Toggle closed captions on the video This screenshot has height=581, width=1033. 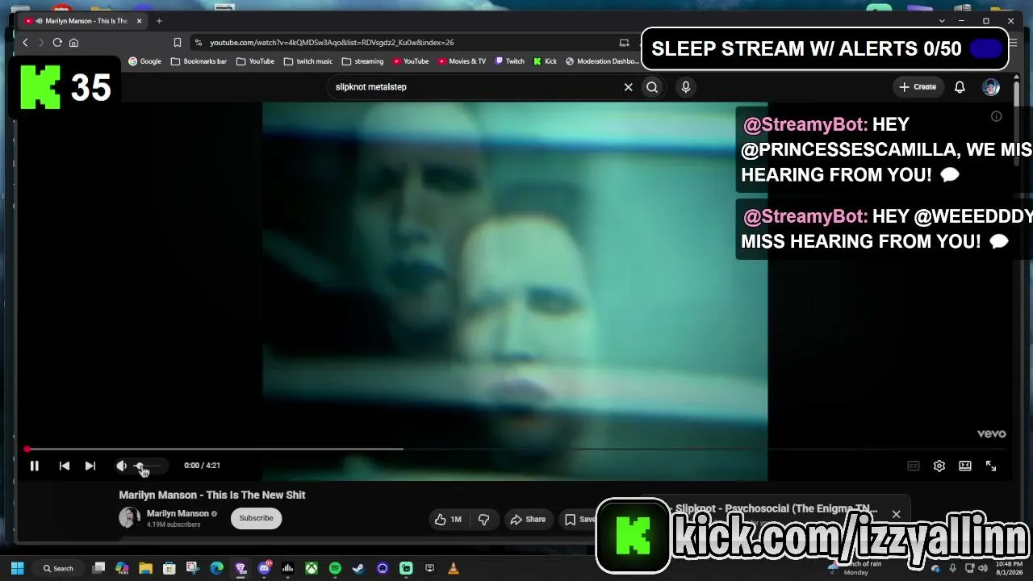pyautogui.click(x=914, y=466)
